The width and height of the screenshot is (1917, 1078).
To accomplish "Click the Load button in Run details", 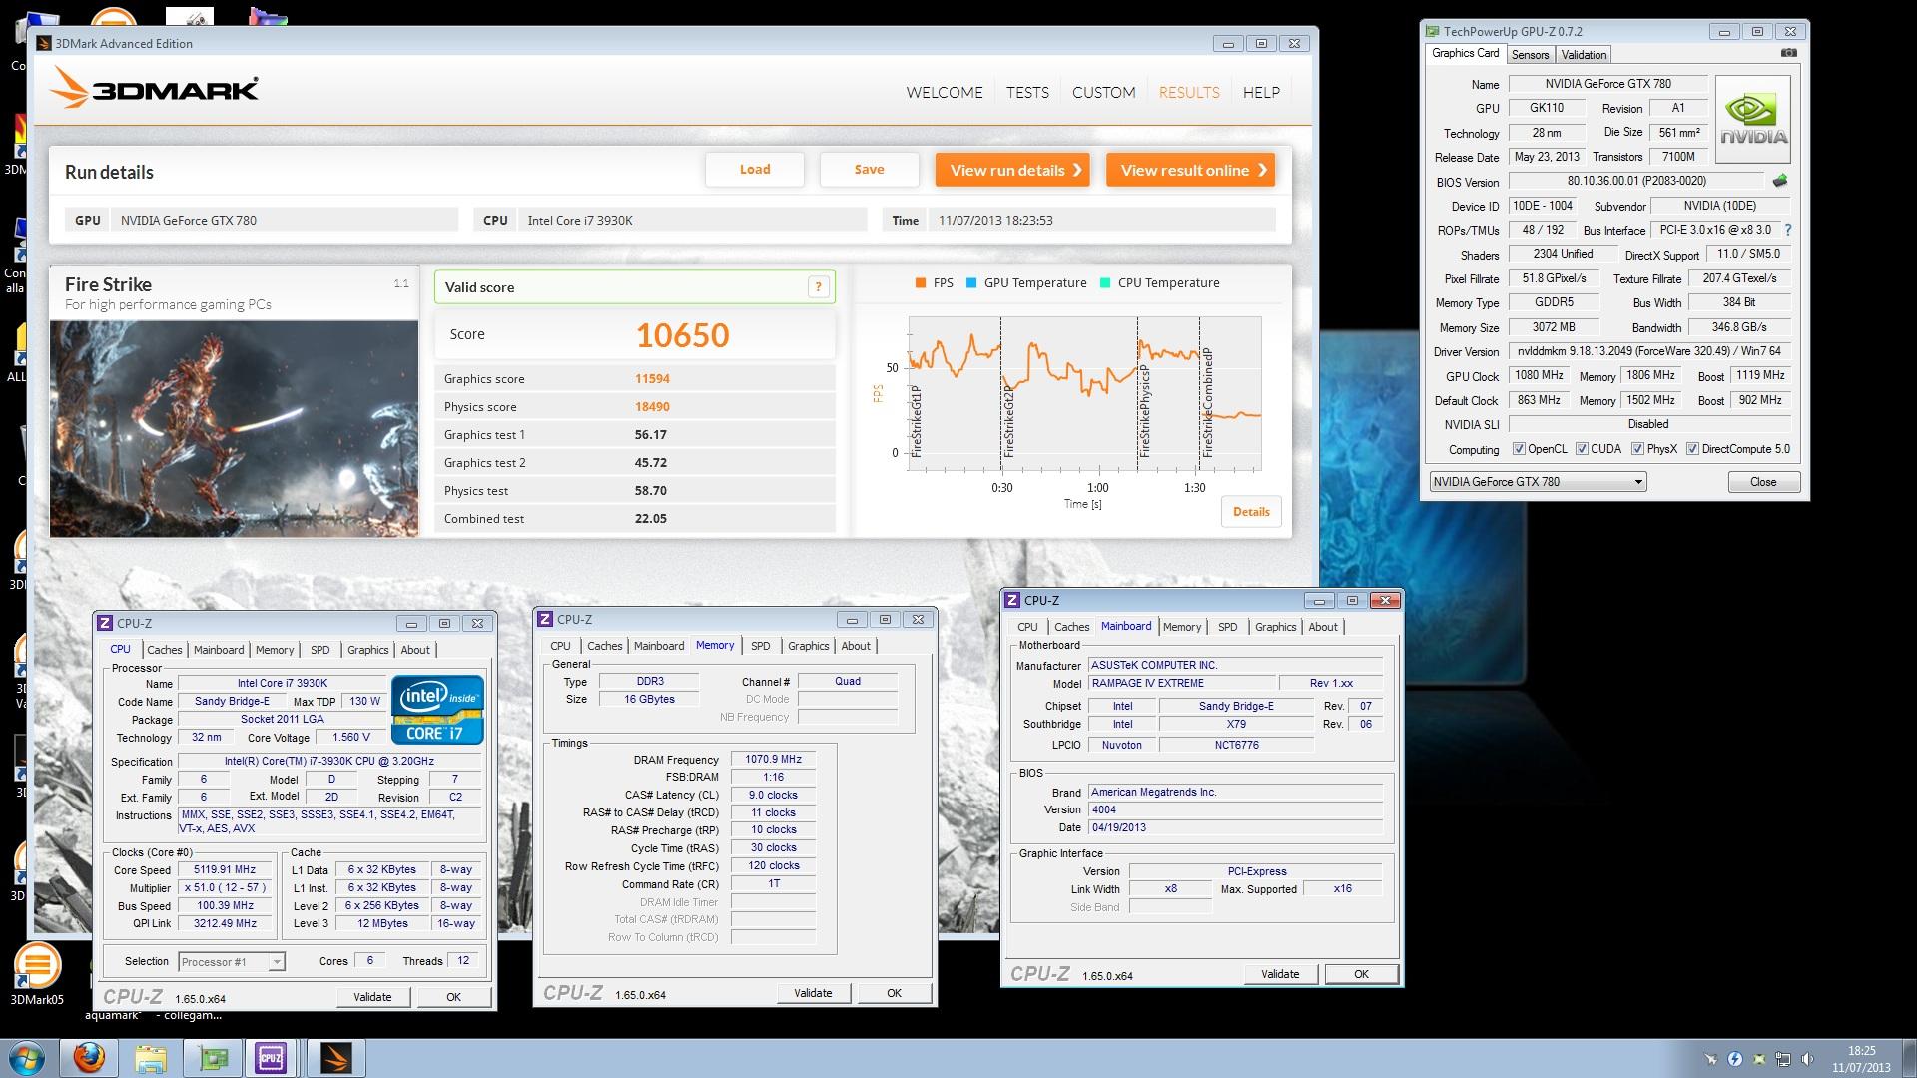I will point(755,170).
